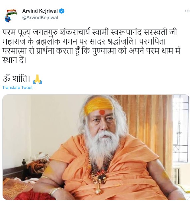Click the text स्थान दें। in the tweet
Screen dimensions: 190x201
tap(15, 60)
